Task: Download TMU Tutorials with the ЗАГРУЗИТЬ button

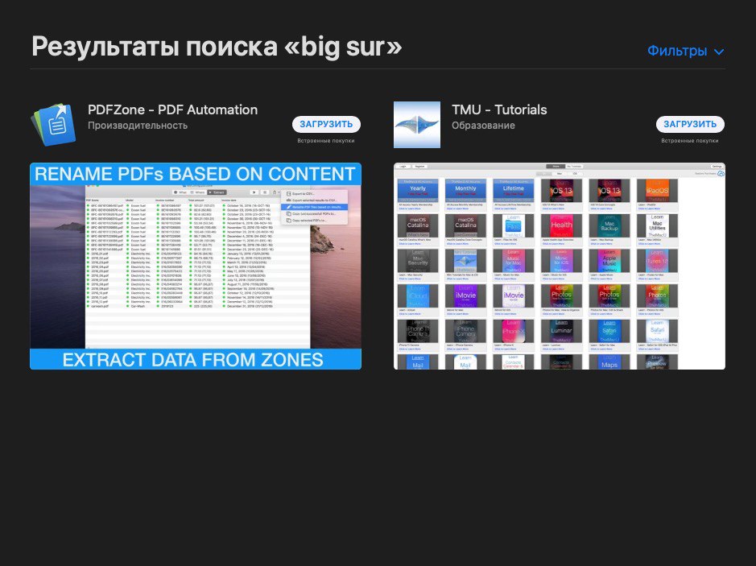Action: 690,124
